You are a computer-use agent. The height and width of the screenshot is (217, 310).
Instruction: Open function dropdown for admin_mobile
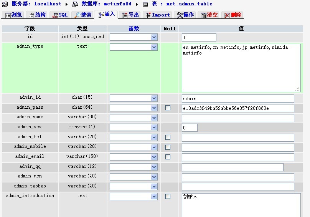134,147
